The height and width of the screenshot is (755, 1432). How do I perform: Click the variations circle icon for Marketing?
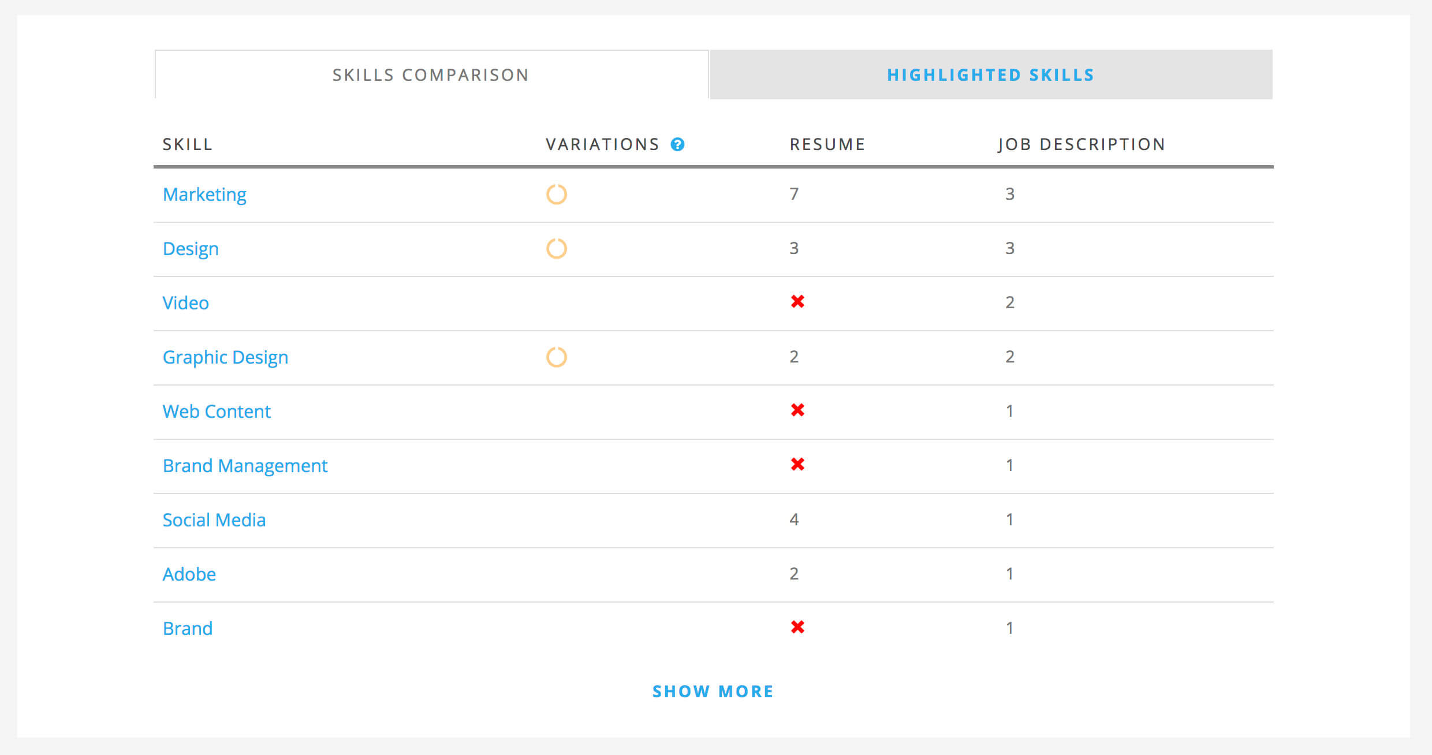[557, 195]
